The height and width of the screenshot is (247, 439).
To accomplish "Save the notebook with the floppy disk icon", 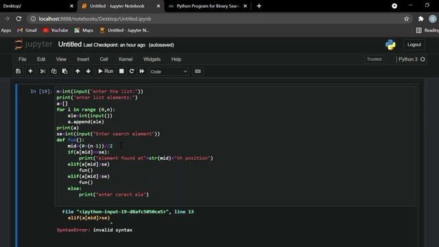I will [19, 71].
